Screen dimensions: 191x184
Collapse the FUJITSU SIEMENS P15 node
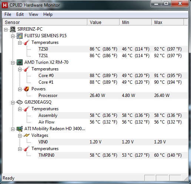13,36
